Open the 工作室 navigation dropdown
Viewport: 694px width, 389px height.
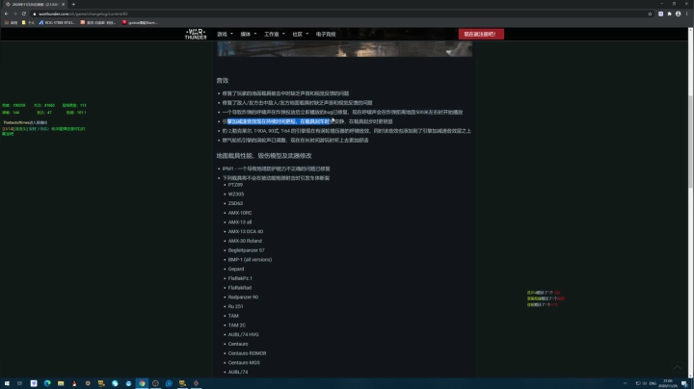click(275, 34)
